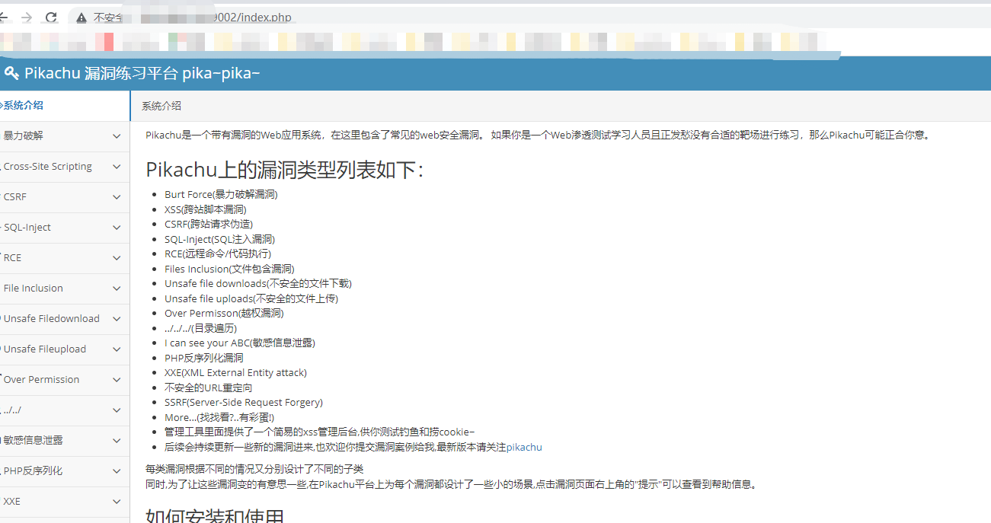Open the 系统介绍 sidebar item
The height and width of the screenshot is (523, 991).
coord(65,106)
